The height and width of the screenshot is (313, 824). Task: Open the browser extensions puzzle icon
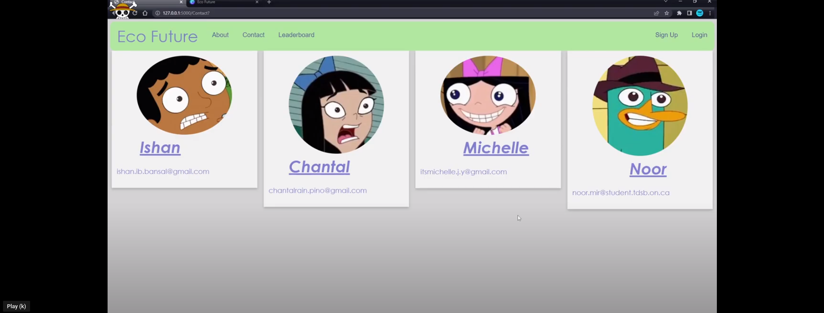coord(679,13)
